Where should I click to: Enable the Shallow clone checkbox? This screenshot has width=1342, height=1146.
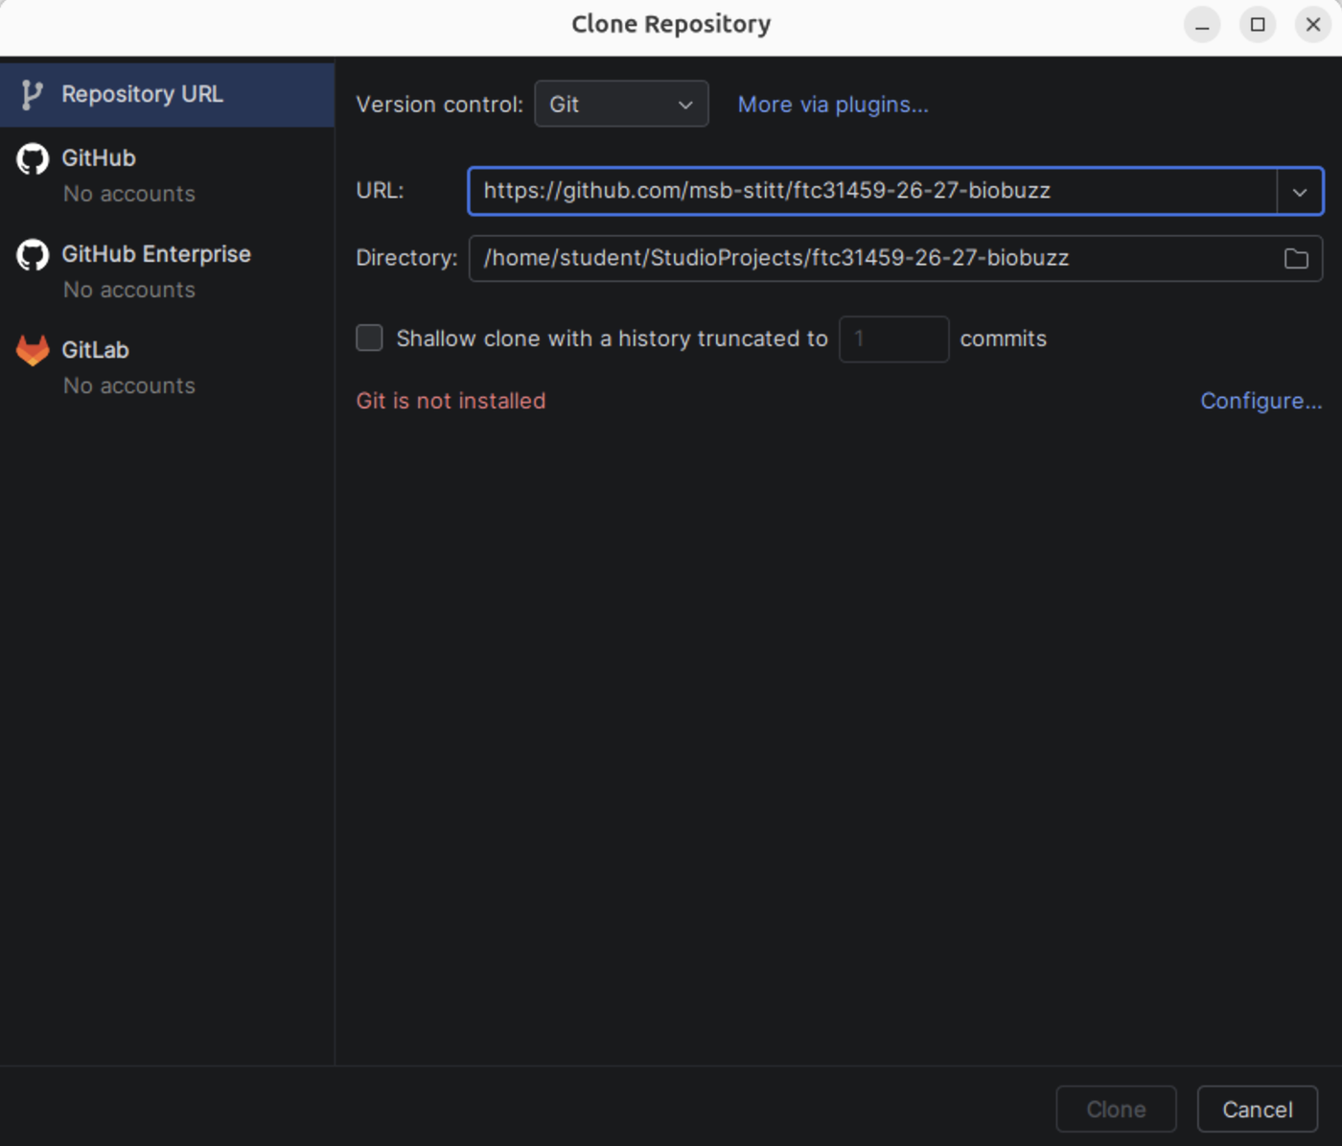click(369, 338)
